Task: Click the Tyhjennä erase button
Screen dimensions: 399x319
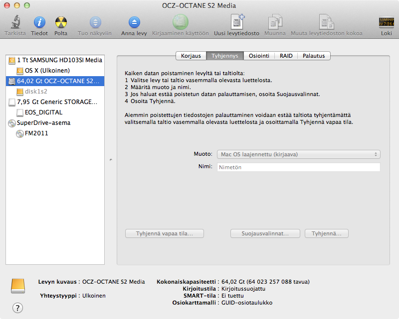Action: (327, 233)
